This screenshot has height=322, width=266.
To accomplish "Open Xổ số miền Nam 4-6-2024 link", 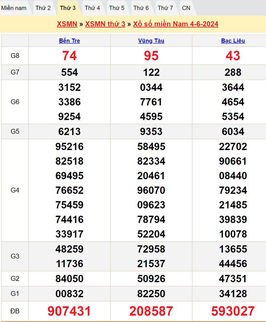I will [176, 24].
